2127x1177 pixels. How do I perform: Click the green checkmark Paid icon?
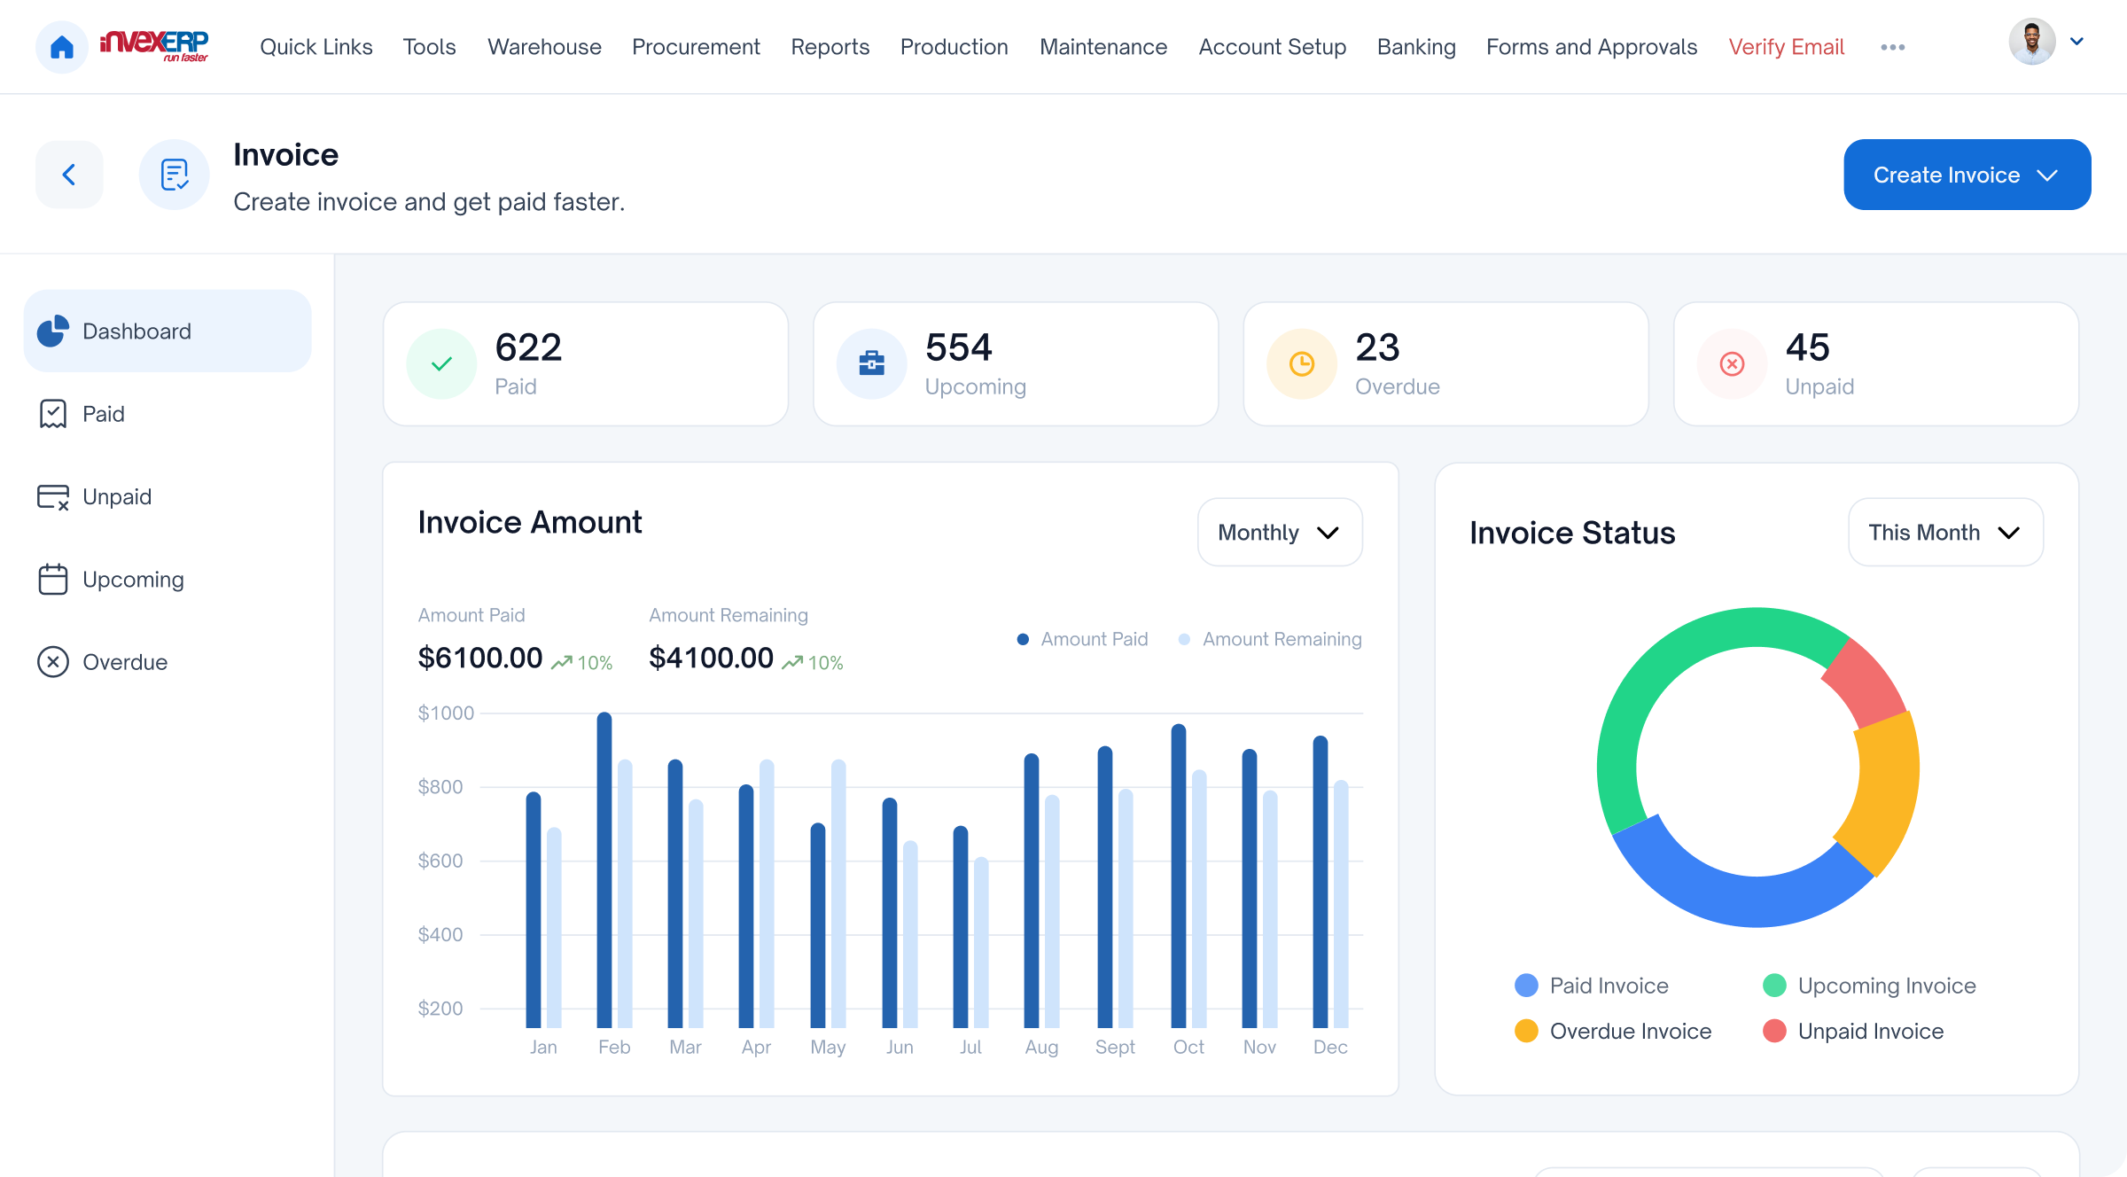tap(441, 364)
